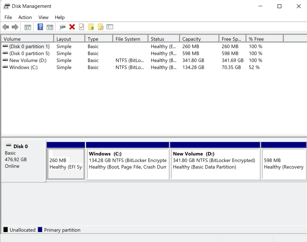Screen dimensions: 307x242
Task: Click the Back arrow toolbar icon
Action: coord(6,27)
